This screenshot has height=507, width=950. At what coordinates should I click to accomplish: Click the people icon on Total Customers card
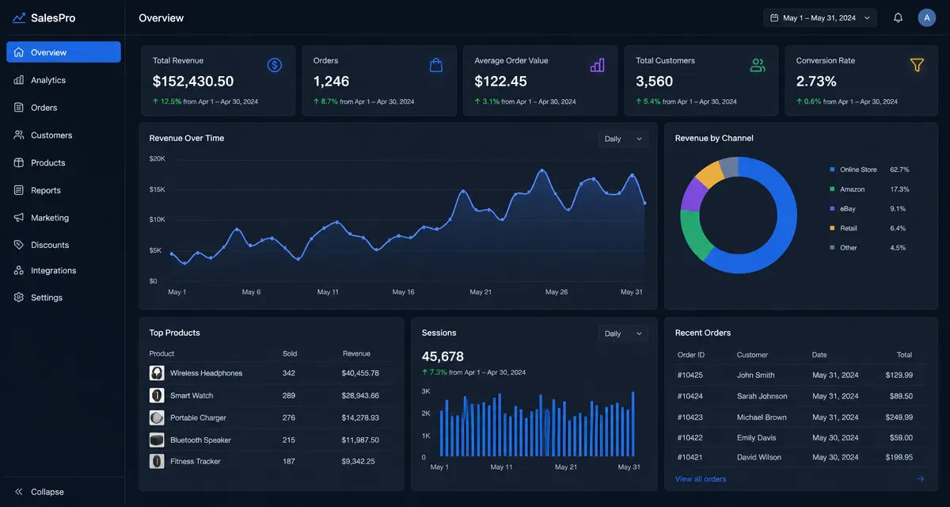(758, 65)
